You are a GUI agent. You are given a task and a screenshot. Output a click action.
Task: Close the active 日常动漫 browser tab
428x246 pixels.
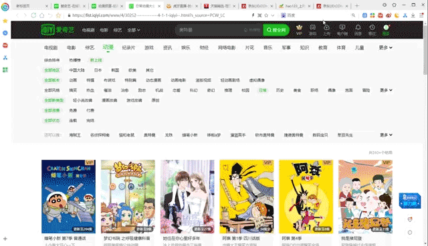click(159, 6)
